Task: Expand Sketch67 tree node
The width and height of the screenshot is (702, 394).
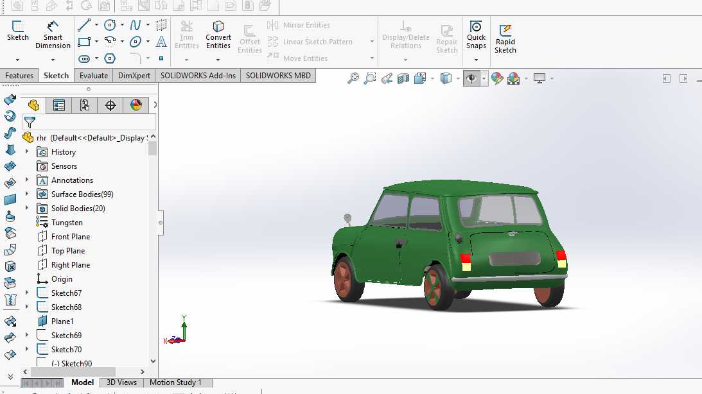Action: [x=27, y=293]
